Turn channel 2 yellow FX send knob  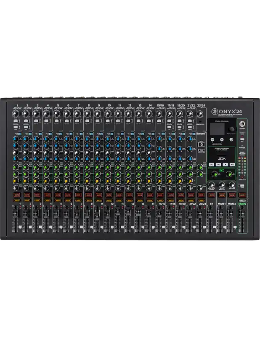26,180
